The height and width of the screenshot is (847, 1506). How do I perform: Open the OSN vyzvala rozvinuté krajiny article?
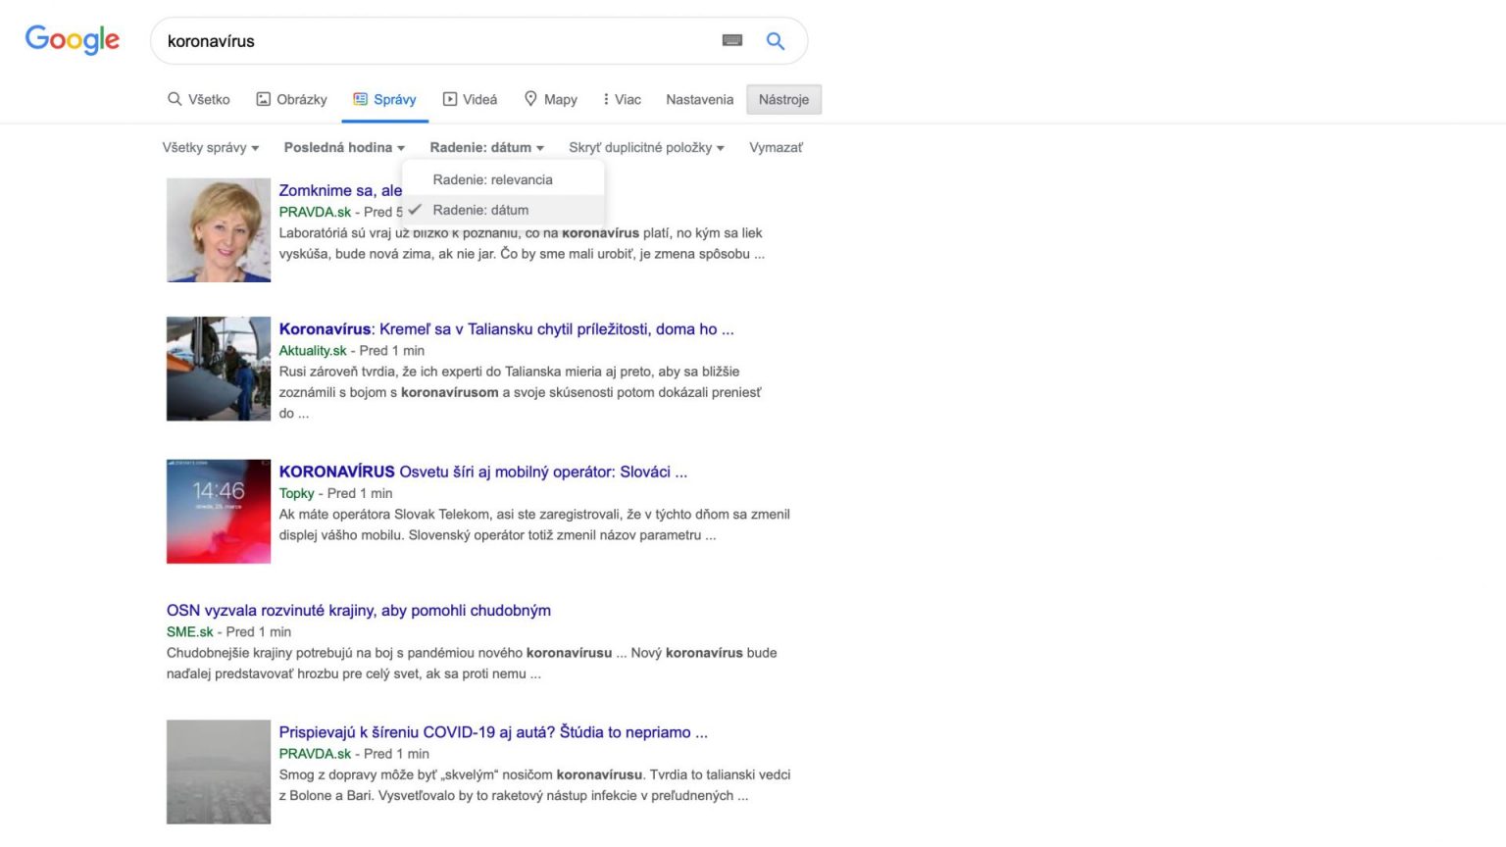tap(358, 610)
